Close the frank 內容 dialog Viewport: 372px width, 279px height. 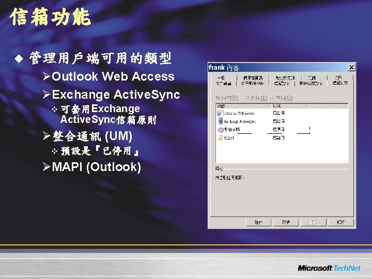[351, 67]
